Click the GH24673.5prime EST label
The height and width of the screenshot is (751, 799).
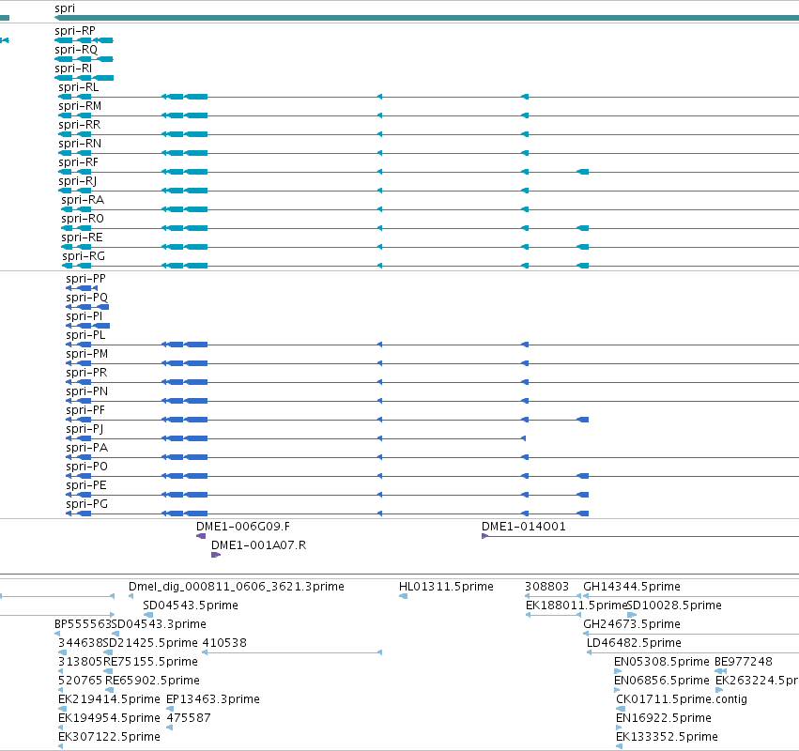point(632,624)
